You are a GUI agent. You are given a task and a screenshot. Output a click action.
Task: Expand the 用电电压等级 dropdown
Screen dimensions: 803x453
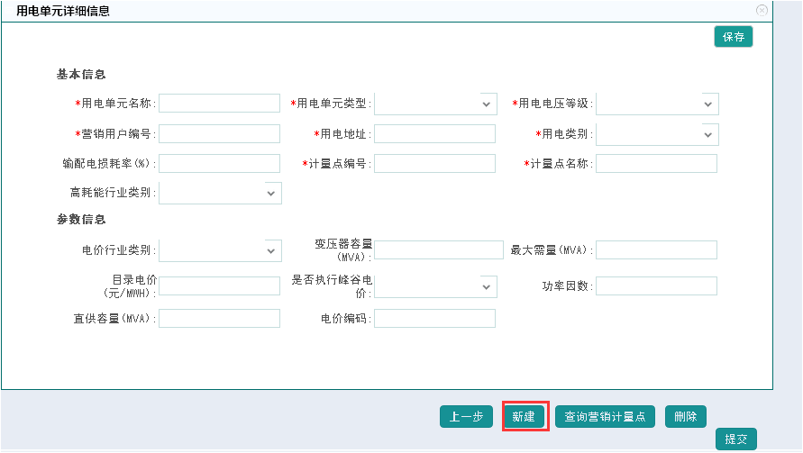tap(657, 104)
